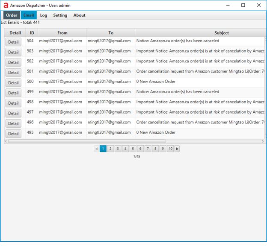Image resolution: width=267 pixels, height=246 pixels.
Task: Open the Log tab
Action: click(43, 15)
